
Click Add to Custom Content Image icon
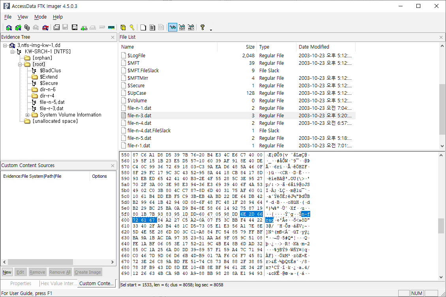[x=84, y=27]
